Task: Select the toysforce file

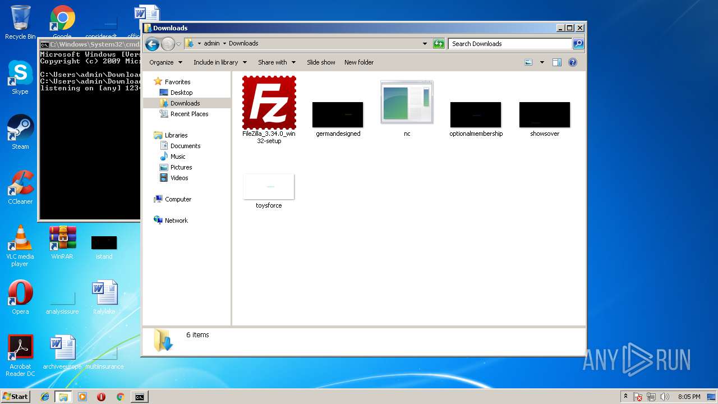Action: [269, 186]
